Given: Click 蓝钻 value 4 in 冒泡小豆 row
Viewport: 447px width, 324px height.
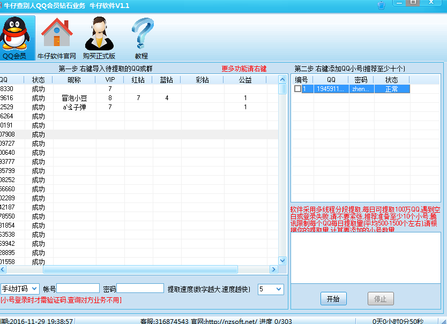Looking at the screenshot, I should coord(167,98).
